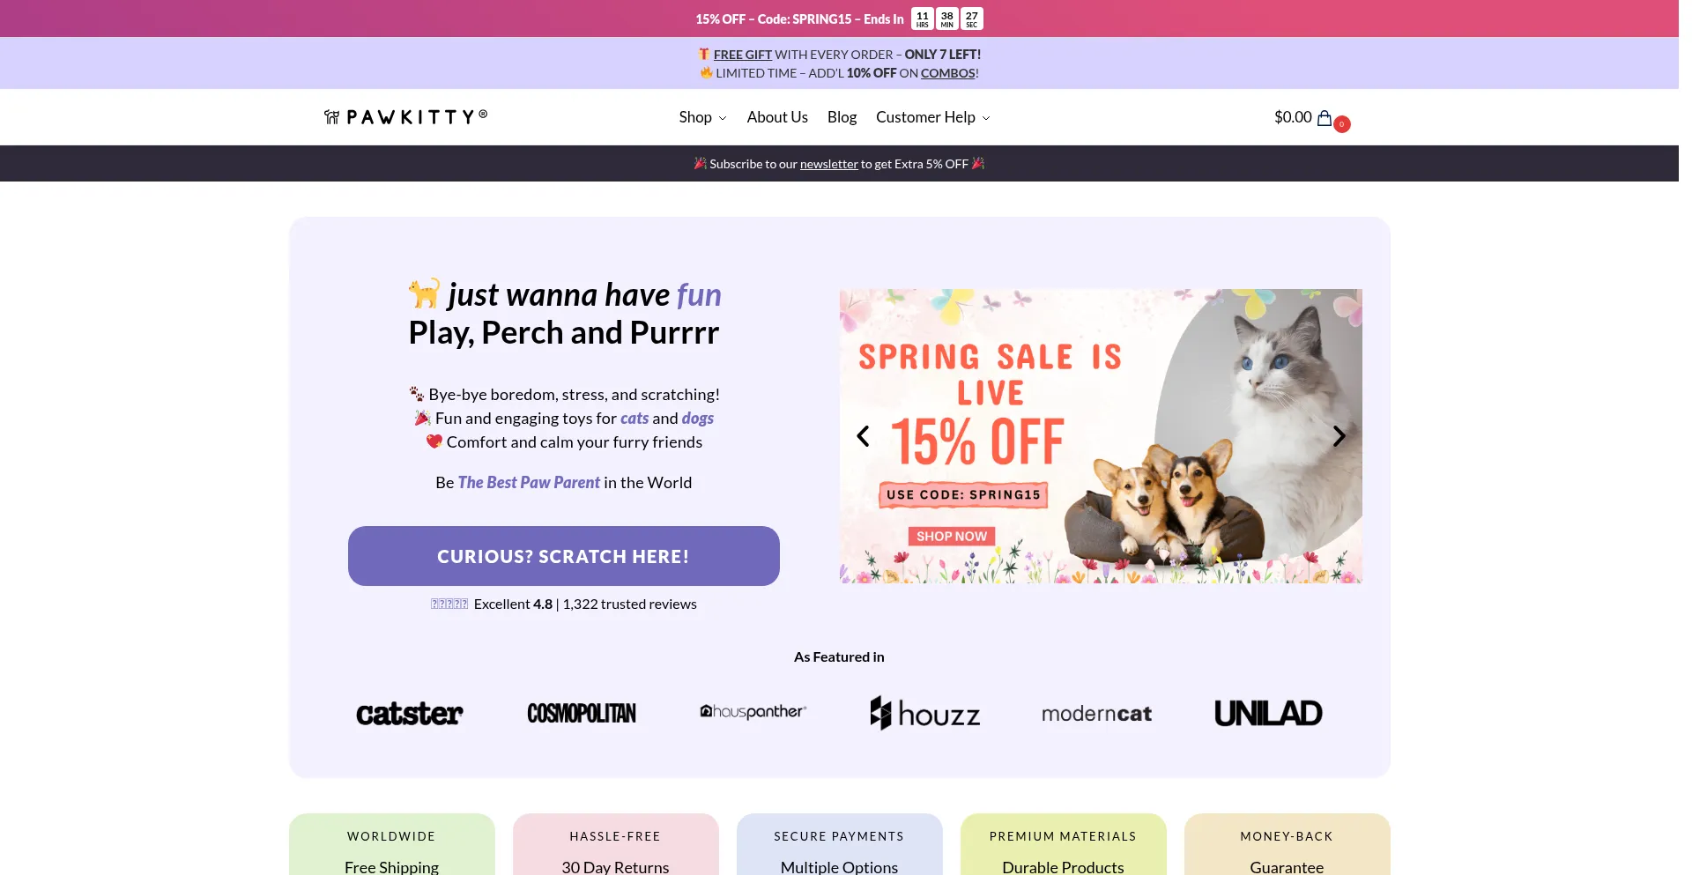Click the Cosmopolitan logo
The image size is (1692, 875).
[582, 713]
